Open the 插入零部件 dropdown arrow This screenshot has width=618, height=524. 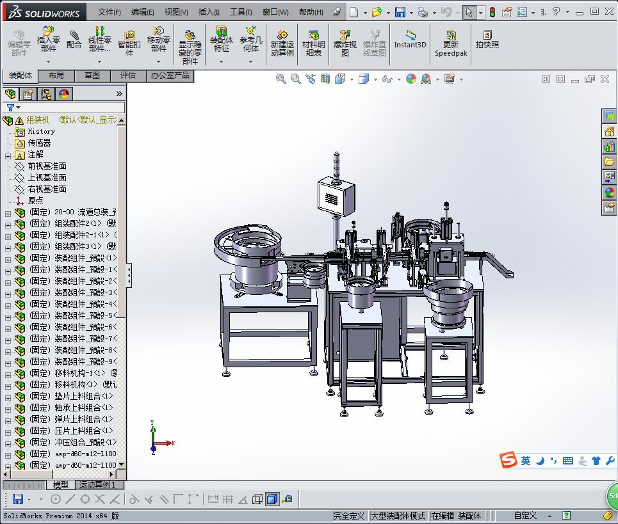(49, 62)
